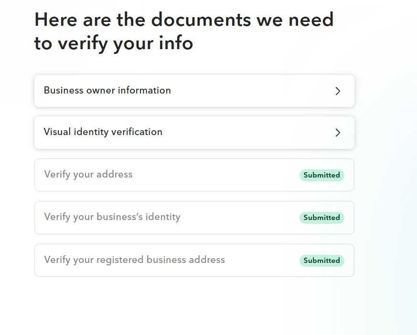Click the chevron beside Business owner information

point(338,91)
